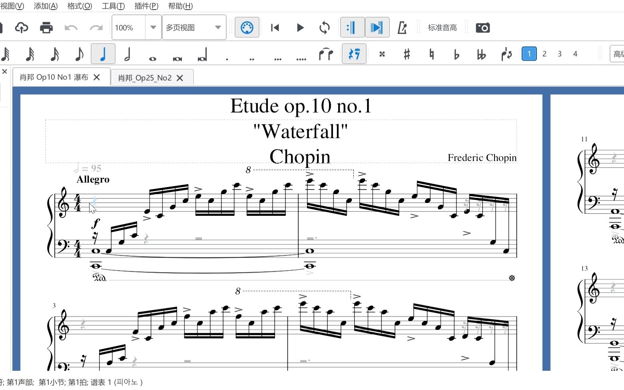Screen dimensions: 624x390
Task: Click the tie notes icon
Action: click(326, 54)
